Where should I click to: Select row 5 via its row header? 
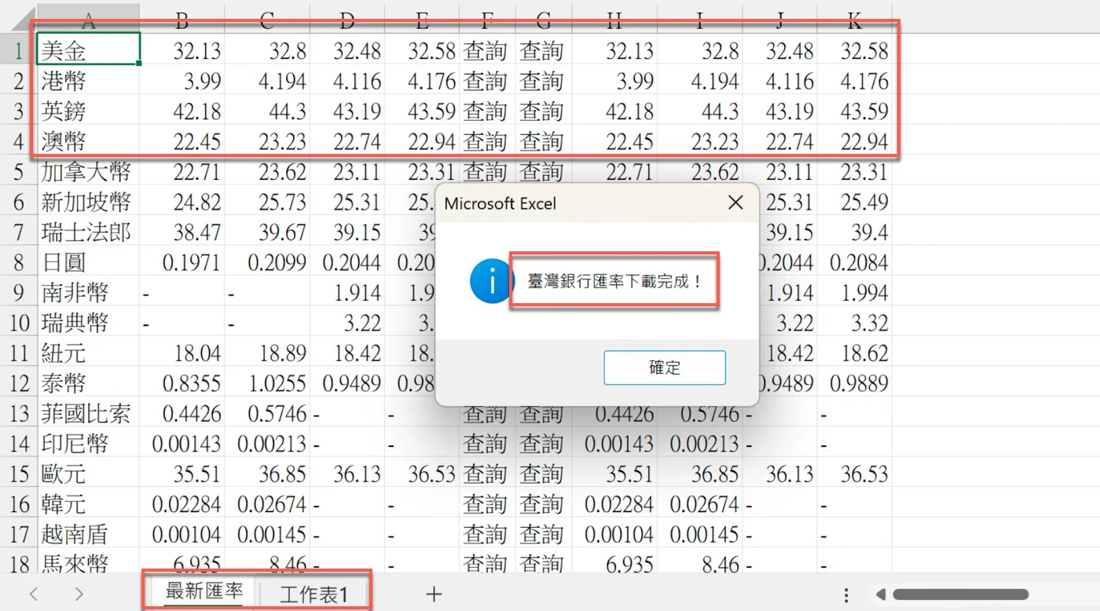click(x=18, y=171)
